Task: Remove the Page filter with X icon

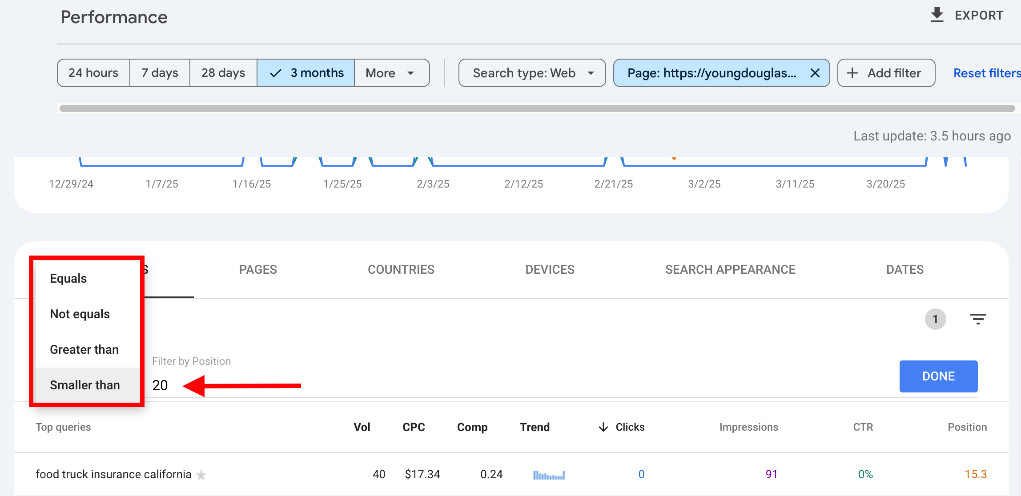Action: pos(815,73)
